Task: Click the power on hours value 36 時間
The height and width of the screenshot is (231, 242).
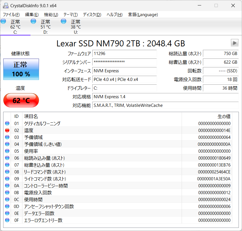Action: [221, 88]
